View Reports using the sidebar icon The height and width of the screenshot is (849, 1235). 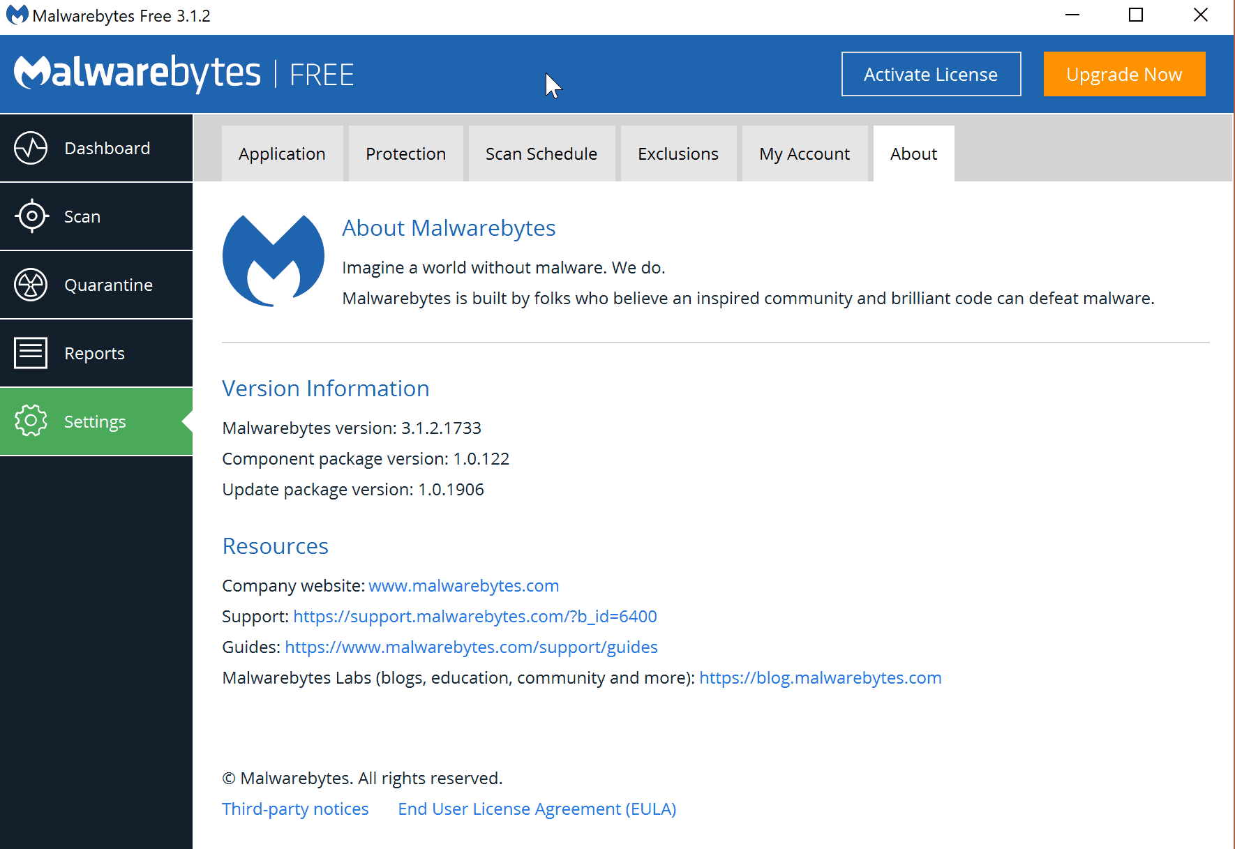(31, 353)
